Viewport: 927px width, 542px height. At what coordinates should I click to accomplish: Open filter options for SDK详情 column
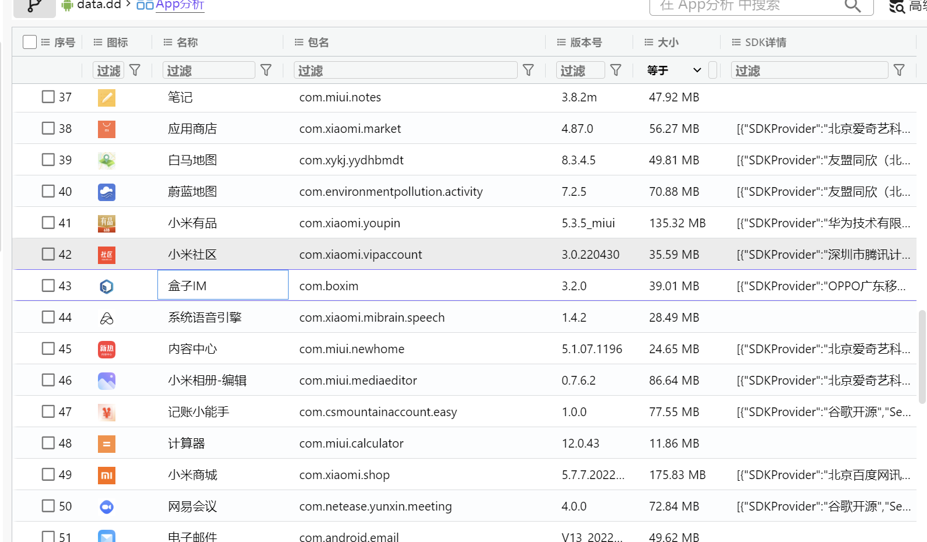tap(899, 70)
